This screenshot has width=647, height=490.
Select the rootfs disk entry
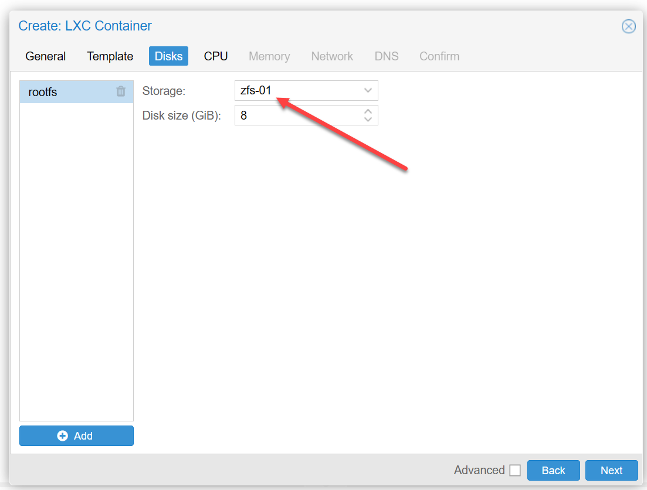coord(76,91)
